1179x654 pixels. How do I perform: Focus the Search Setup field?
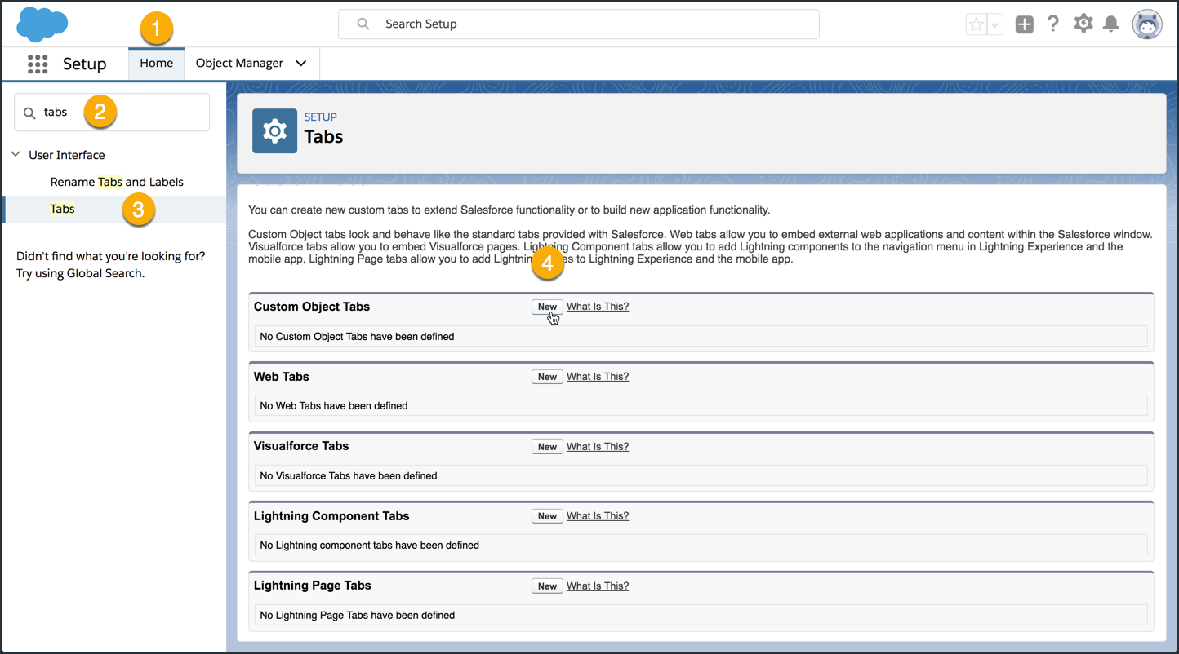tap(579, 24)
